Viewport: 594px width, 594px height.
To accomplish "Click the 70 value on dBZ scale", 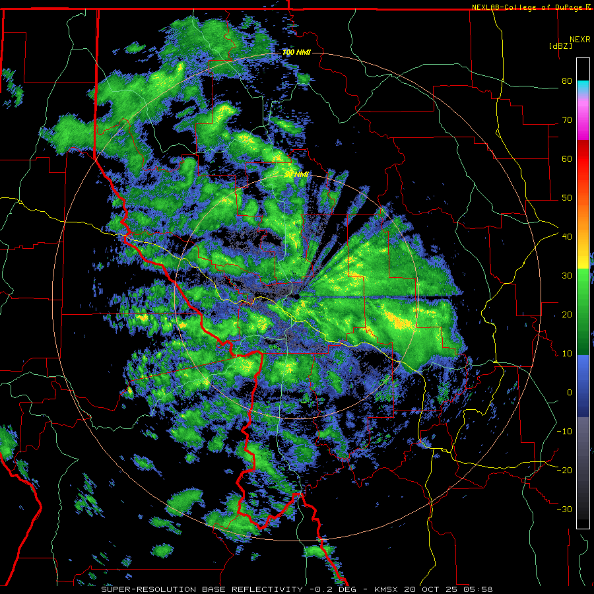I will pos(567,119).
